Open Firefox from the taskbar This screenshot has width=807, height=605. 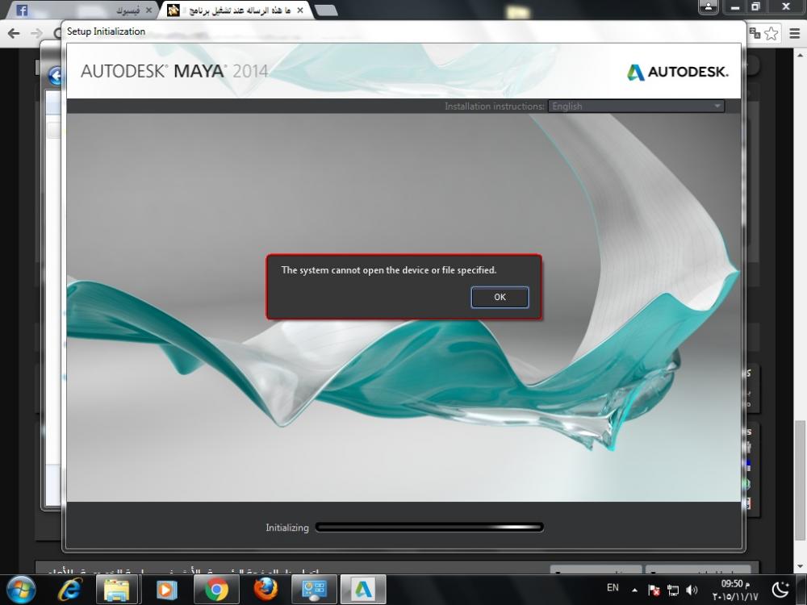(266, 590)
